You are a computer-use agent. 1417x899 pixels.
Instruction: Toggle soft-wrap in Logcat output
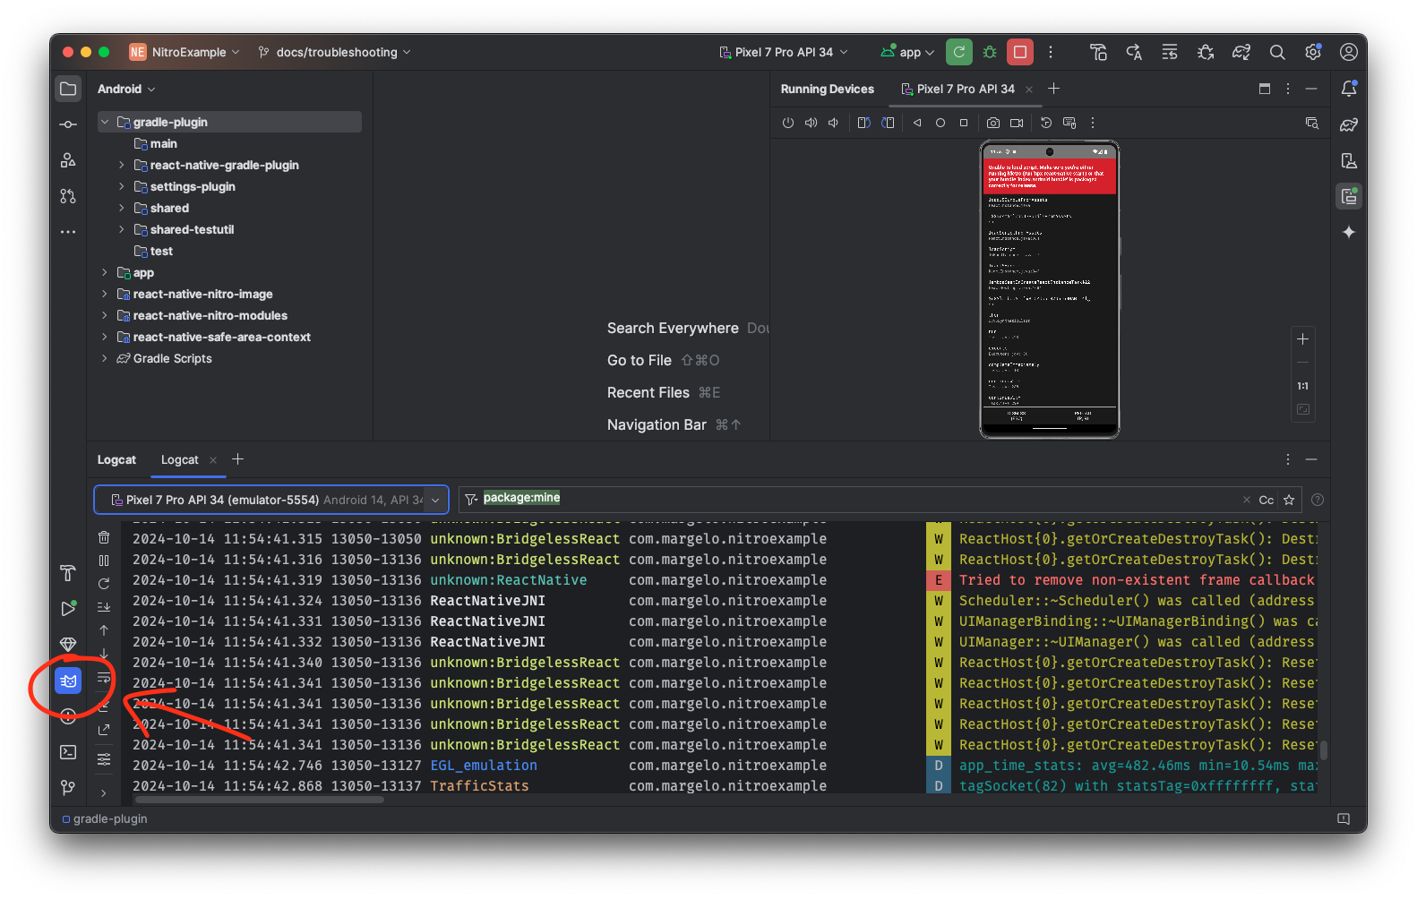(104, 678)
